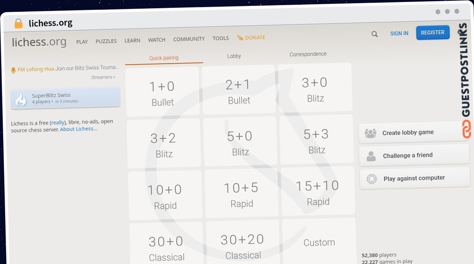Switch to the Quick pairing tab
Screen dimensions: 474x264
point(164,58)
